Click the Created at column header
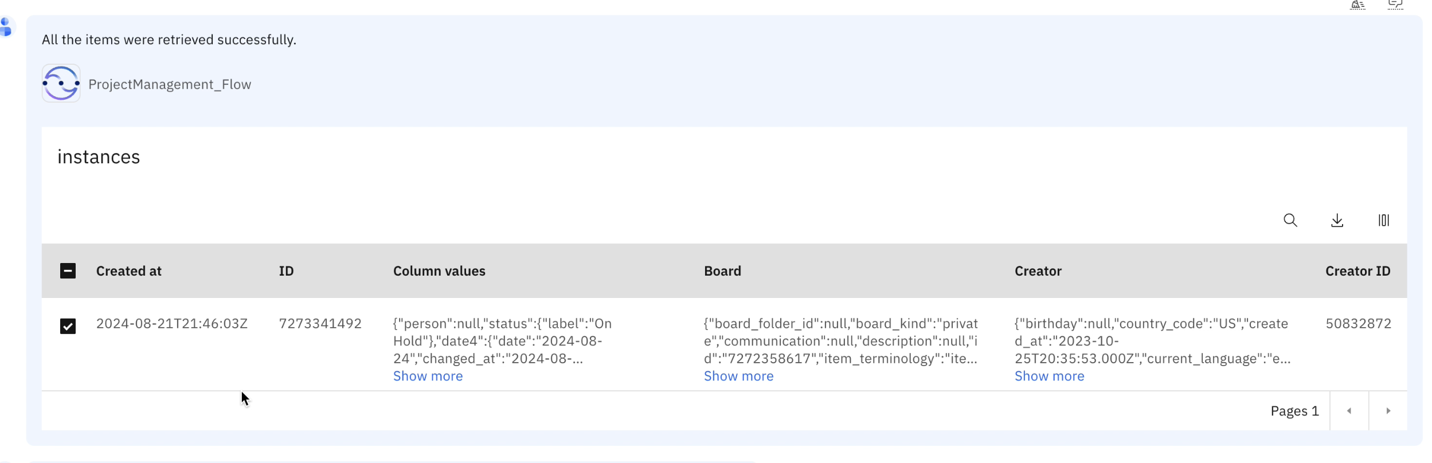This screenshot has height=463, width=1432. tap(128, 271)
